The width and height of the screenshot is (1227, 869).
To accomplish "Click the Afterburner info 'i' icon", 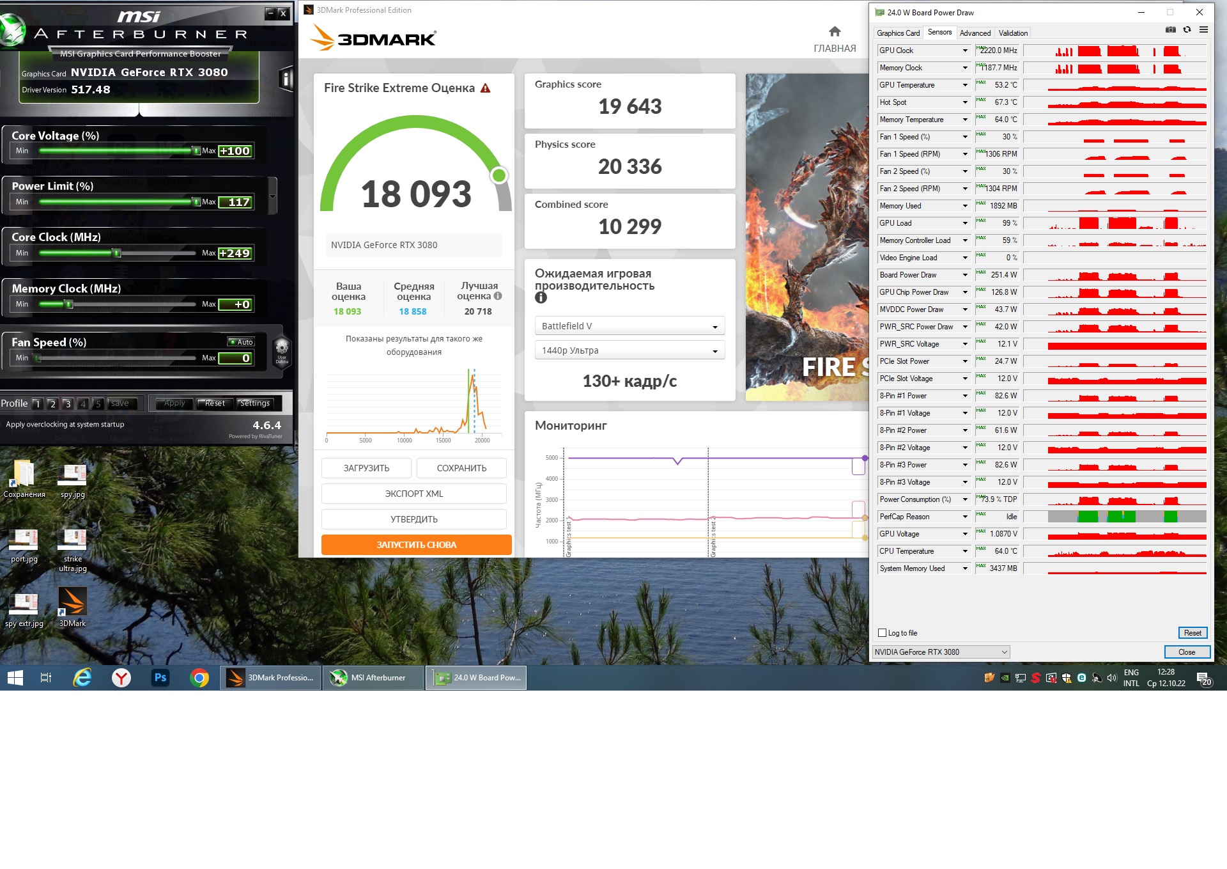I will (286, 79).
